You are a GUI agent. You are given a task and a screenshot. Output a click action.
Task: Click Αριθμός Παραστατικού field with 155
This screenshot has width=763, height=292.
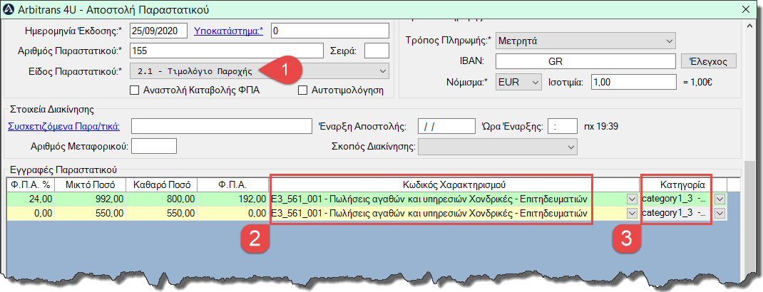227,51
